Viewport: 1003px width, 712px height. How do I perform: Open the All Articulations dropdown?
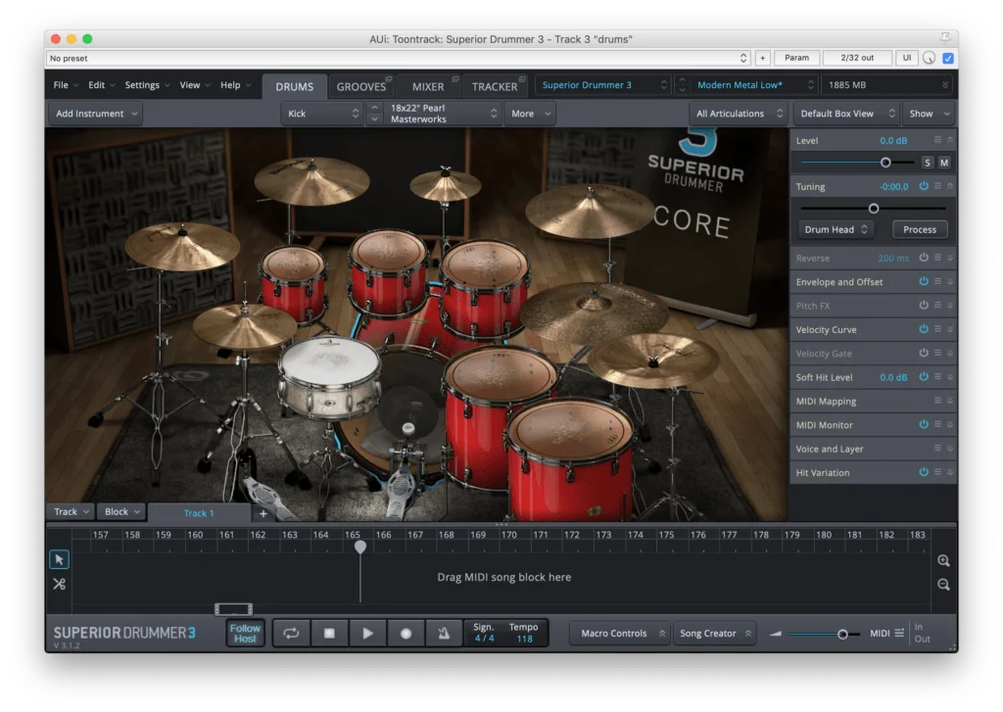(x=739, y=114)
